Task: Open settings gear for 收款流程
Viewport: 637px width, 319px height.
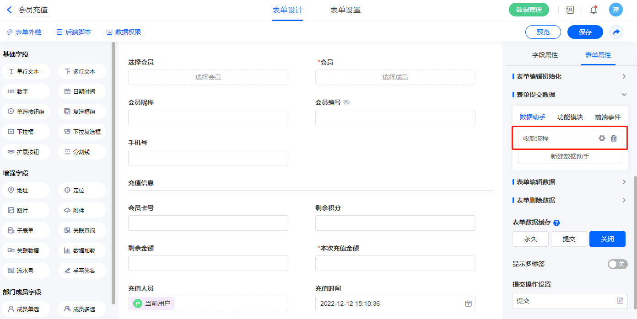Action: [602, 138]
